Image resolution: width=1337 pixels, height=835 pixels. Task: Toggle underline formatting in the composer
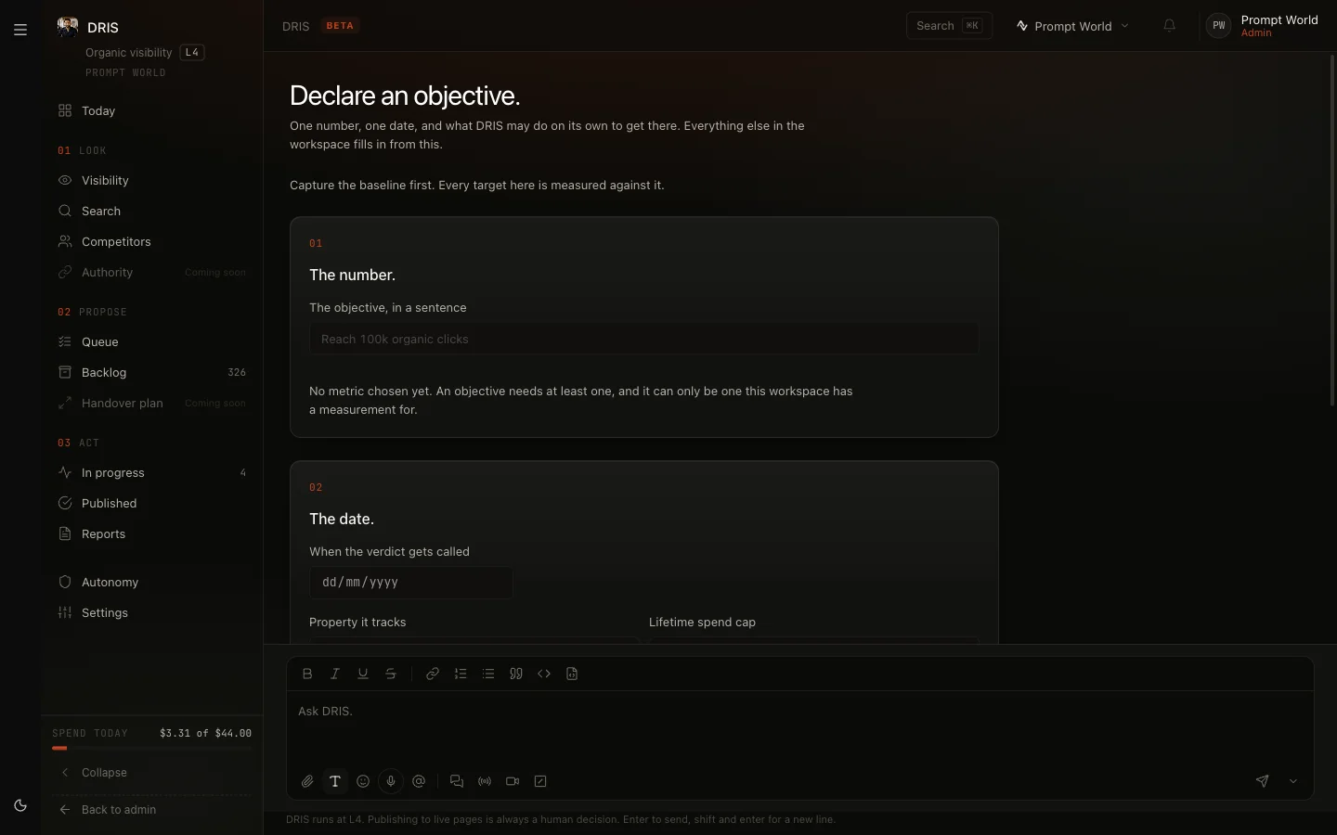point(363,674)
